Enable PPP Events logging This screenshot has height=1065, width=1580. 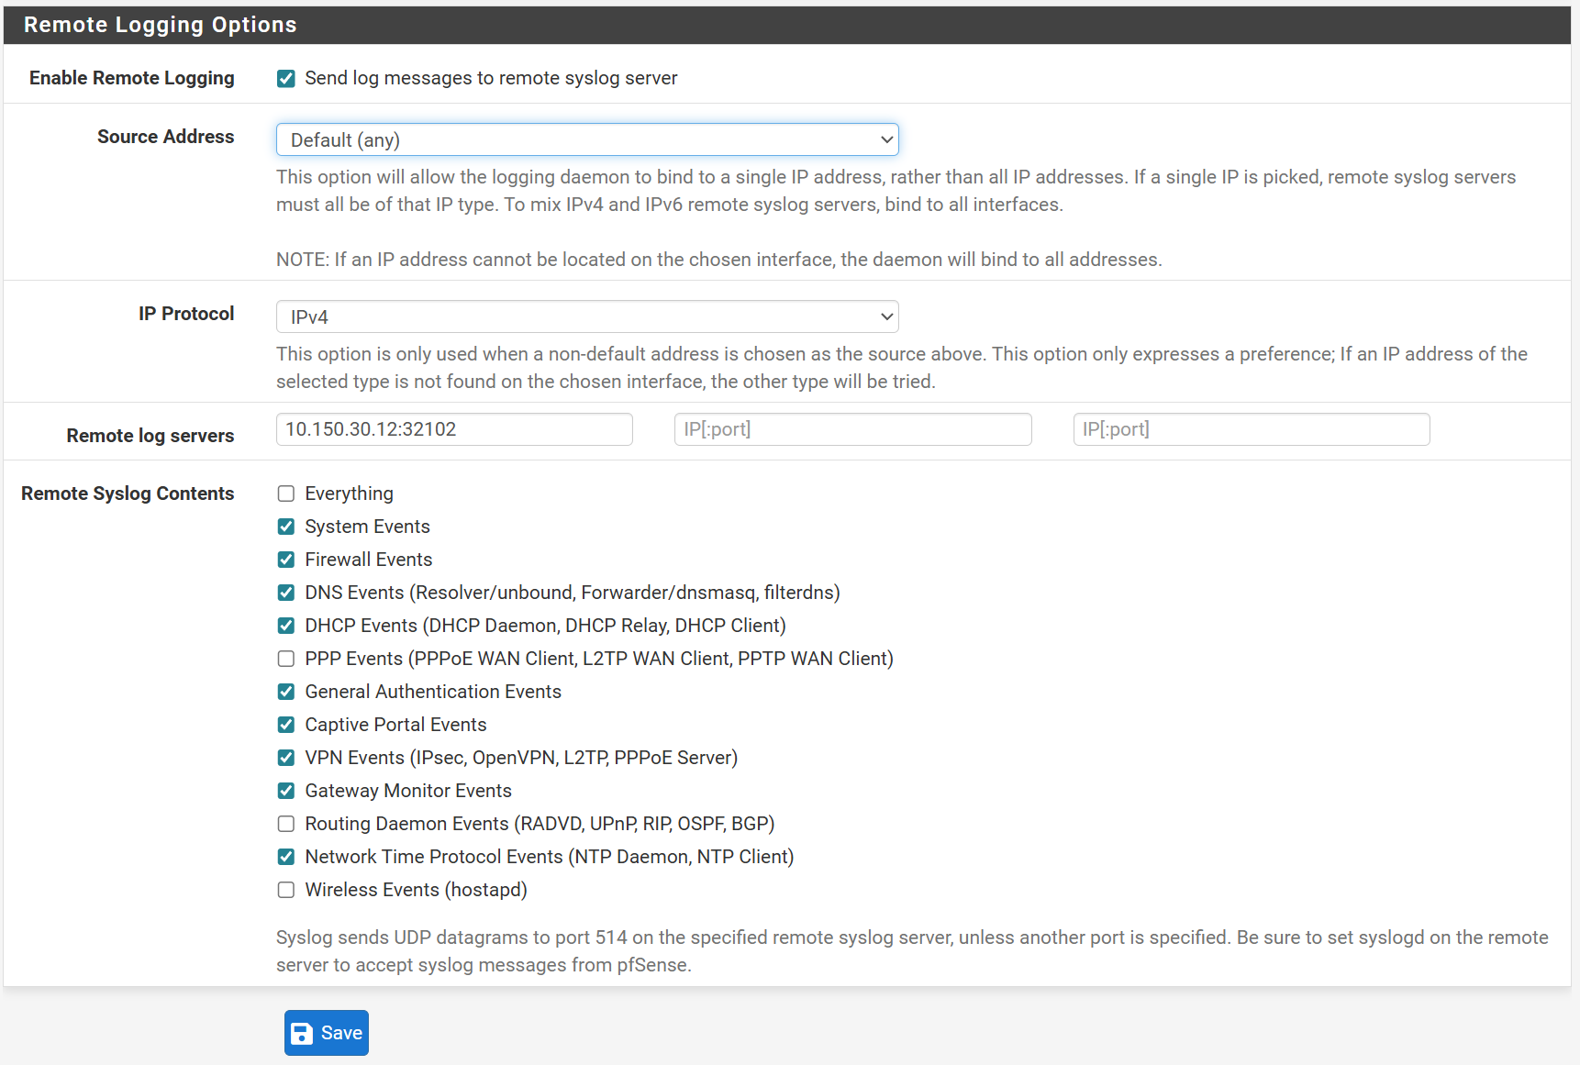pyautogui.click(x=285, y=659)
